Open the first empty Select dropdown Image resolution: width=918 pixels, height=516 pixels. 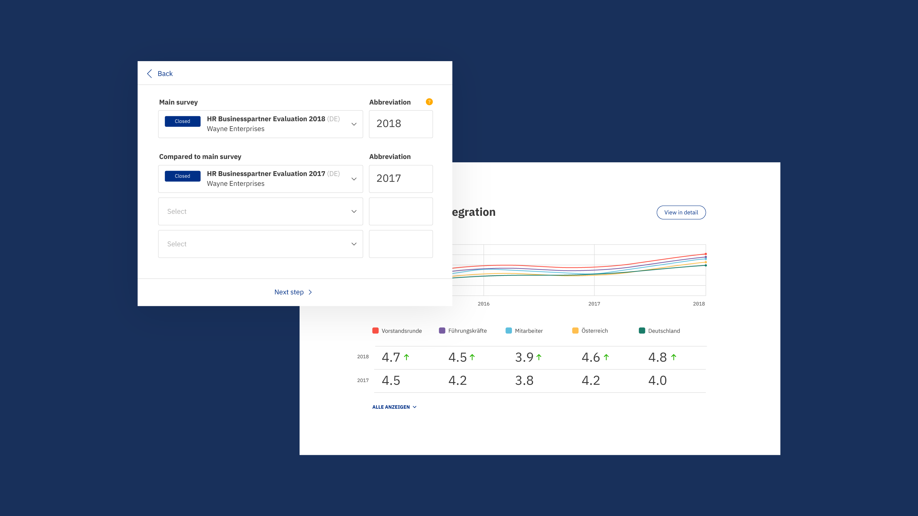click(260, 212)
